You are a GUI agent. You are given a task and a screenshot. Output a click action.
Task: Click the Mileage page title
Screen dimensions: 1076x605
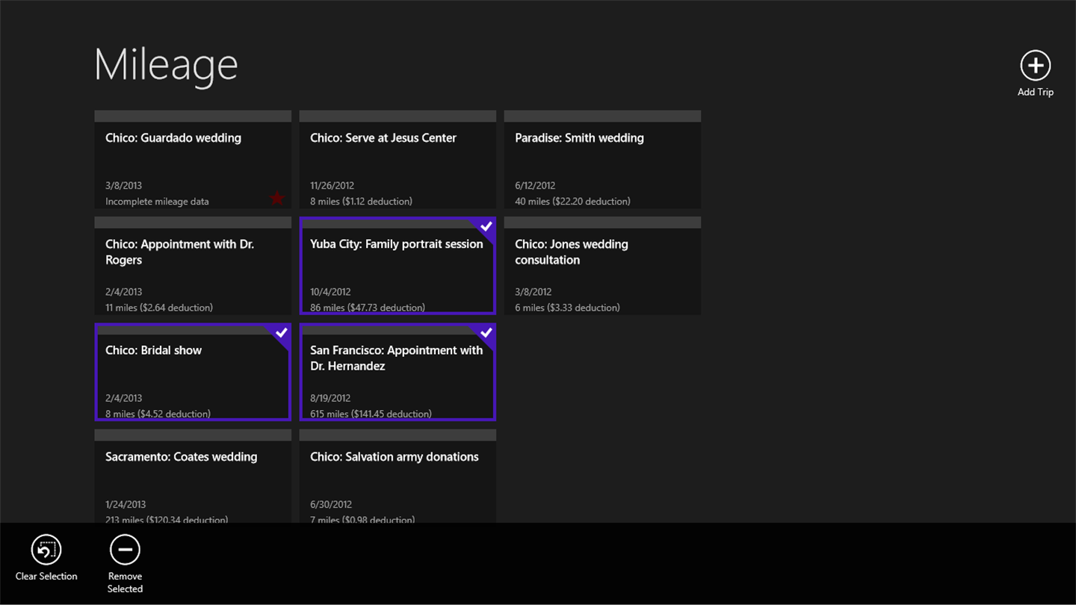pos(166,65)
